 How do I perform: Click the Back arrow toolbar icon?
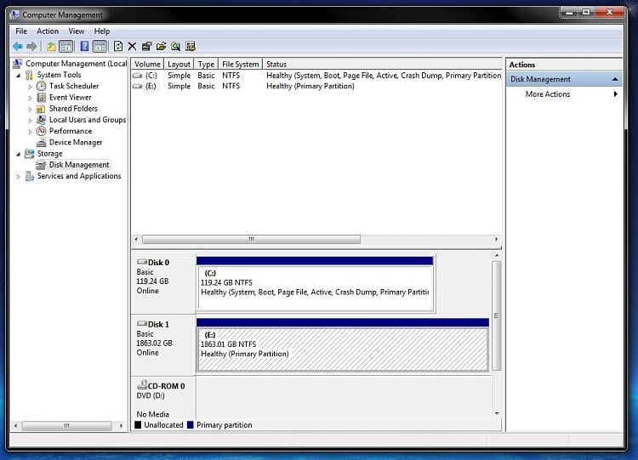pos(18,47)
